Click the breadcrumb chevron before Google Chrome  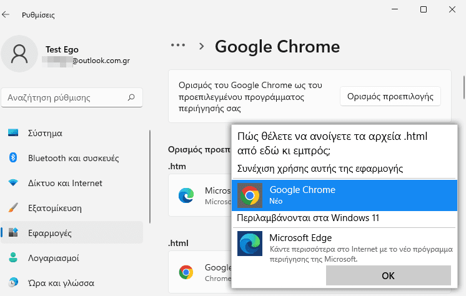(x=202, y=46)
